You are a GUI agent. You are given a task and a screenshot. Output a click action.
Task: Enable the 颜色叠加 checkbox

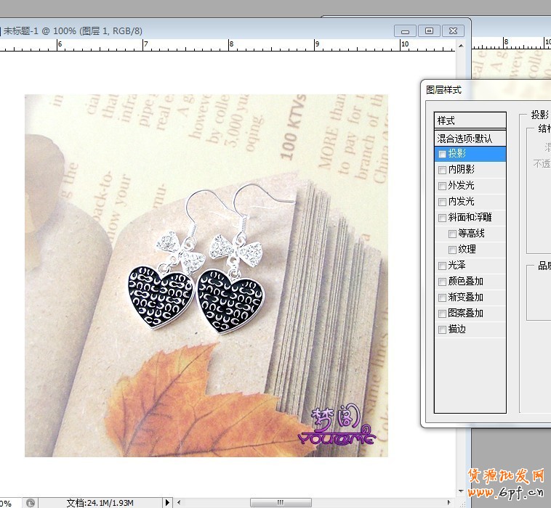(442, 282)
